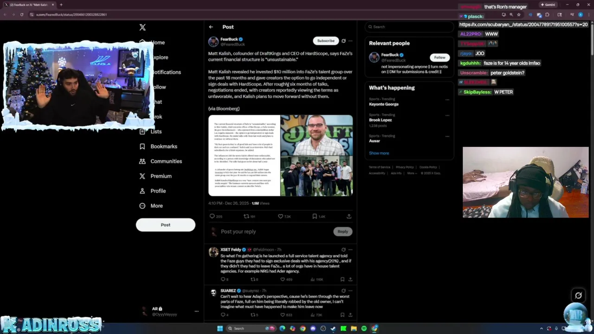Image resolution: width=594 pixels, height=334 pixels.
Task: Open account menu dots beside AR
Action: point(196,311)
